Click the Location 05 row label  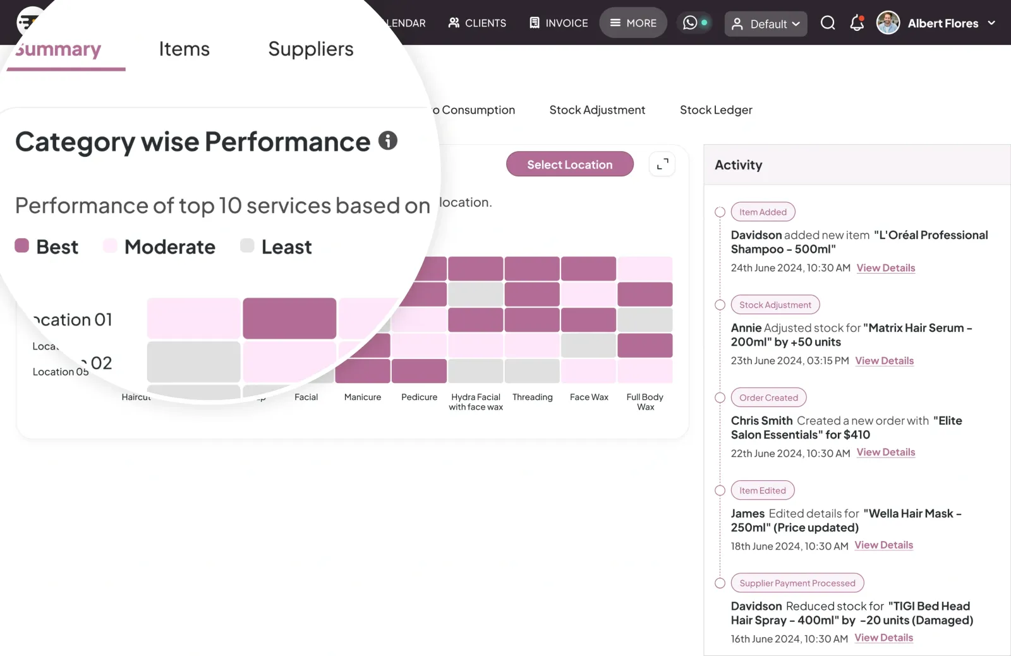pyautogui.click(x=61, y=372)
